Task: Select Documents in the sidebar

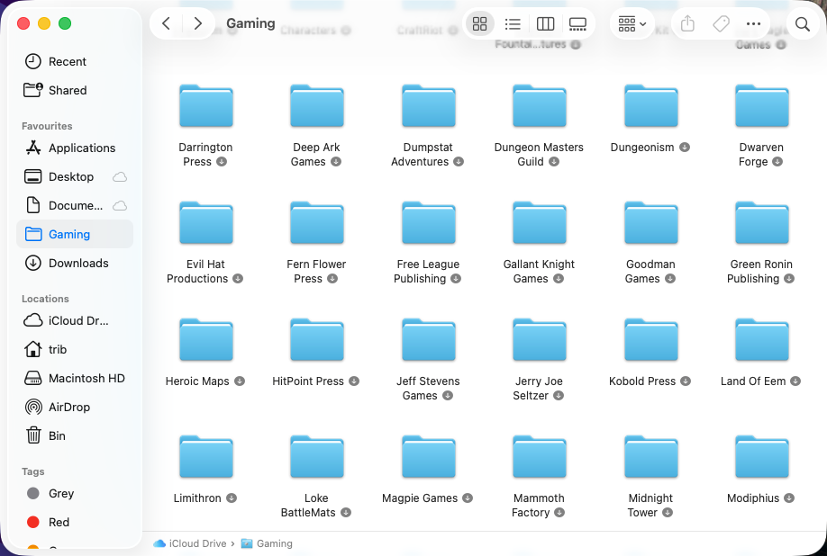Action: [x=75, y=205]
